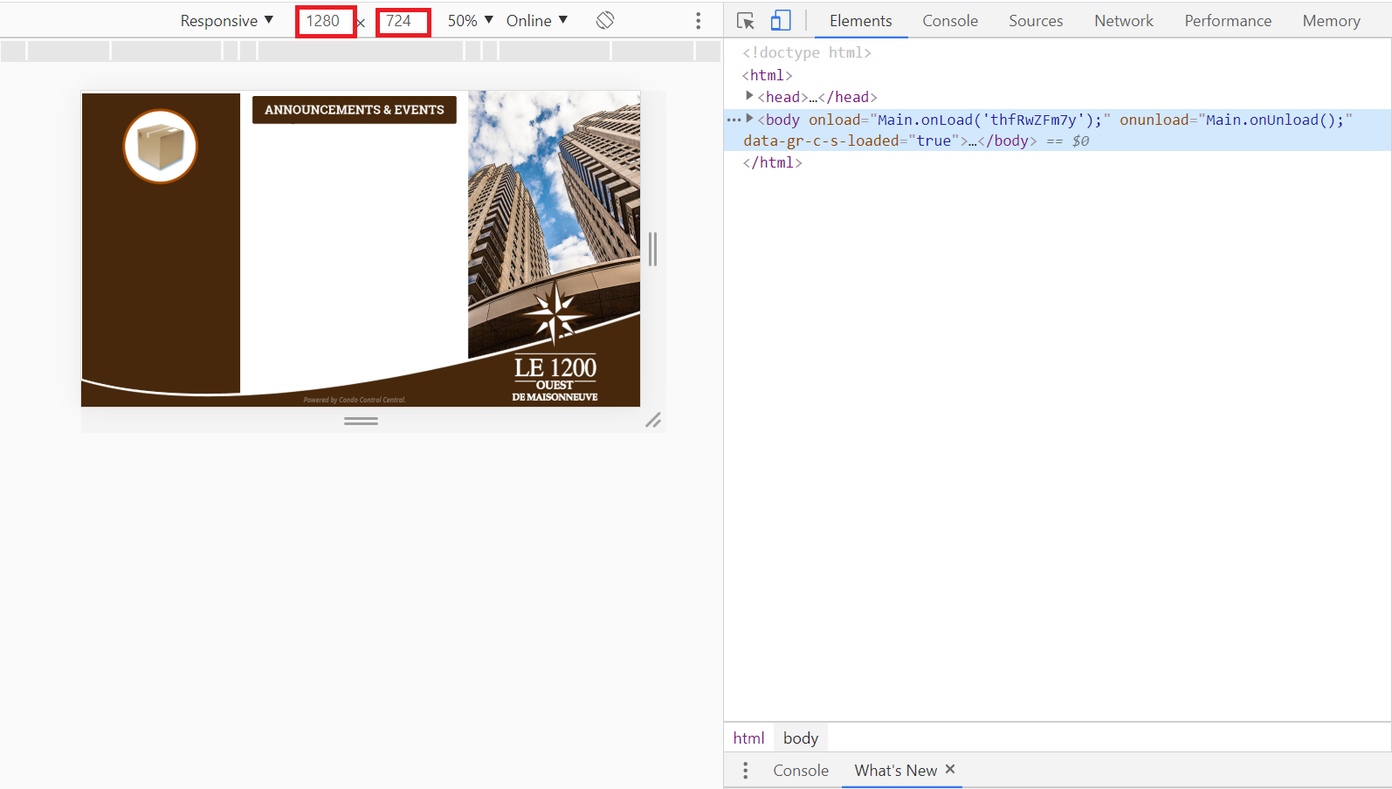Click the cardboard box package icon

tap(161, 146)
